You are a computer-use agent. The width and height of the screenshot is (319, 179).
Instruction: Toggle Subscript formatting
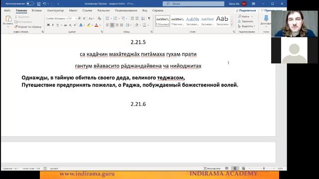(x=70, y=25)
